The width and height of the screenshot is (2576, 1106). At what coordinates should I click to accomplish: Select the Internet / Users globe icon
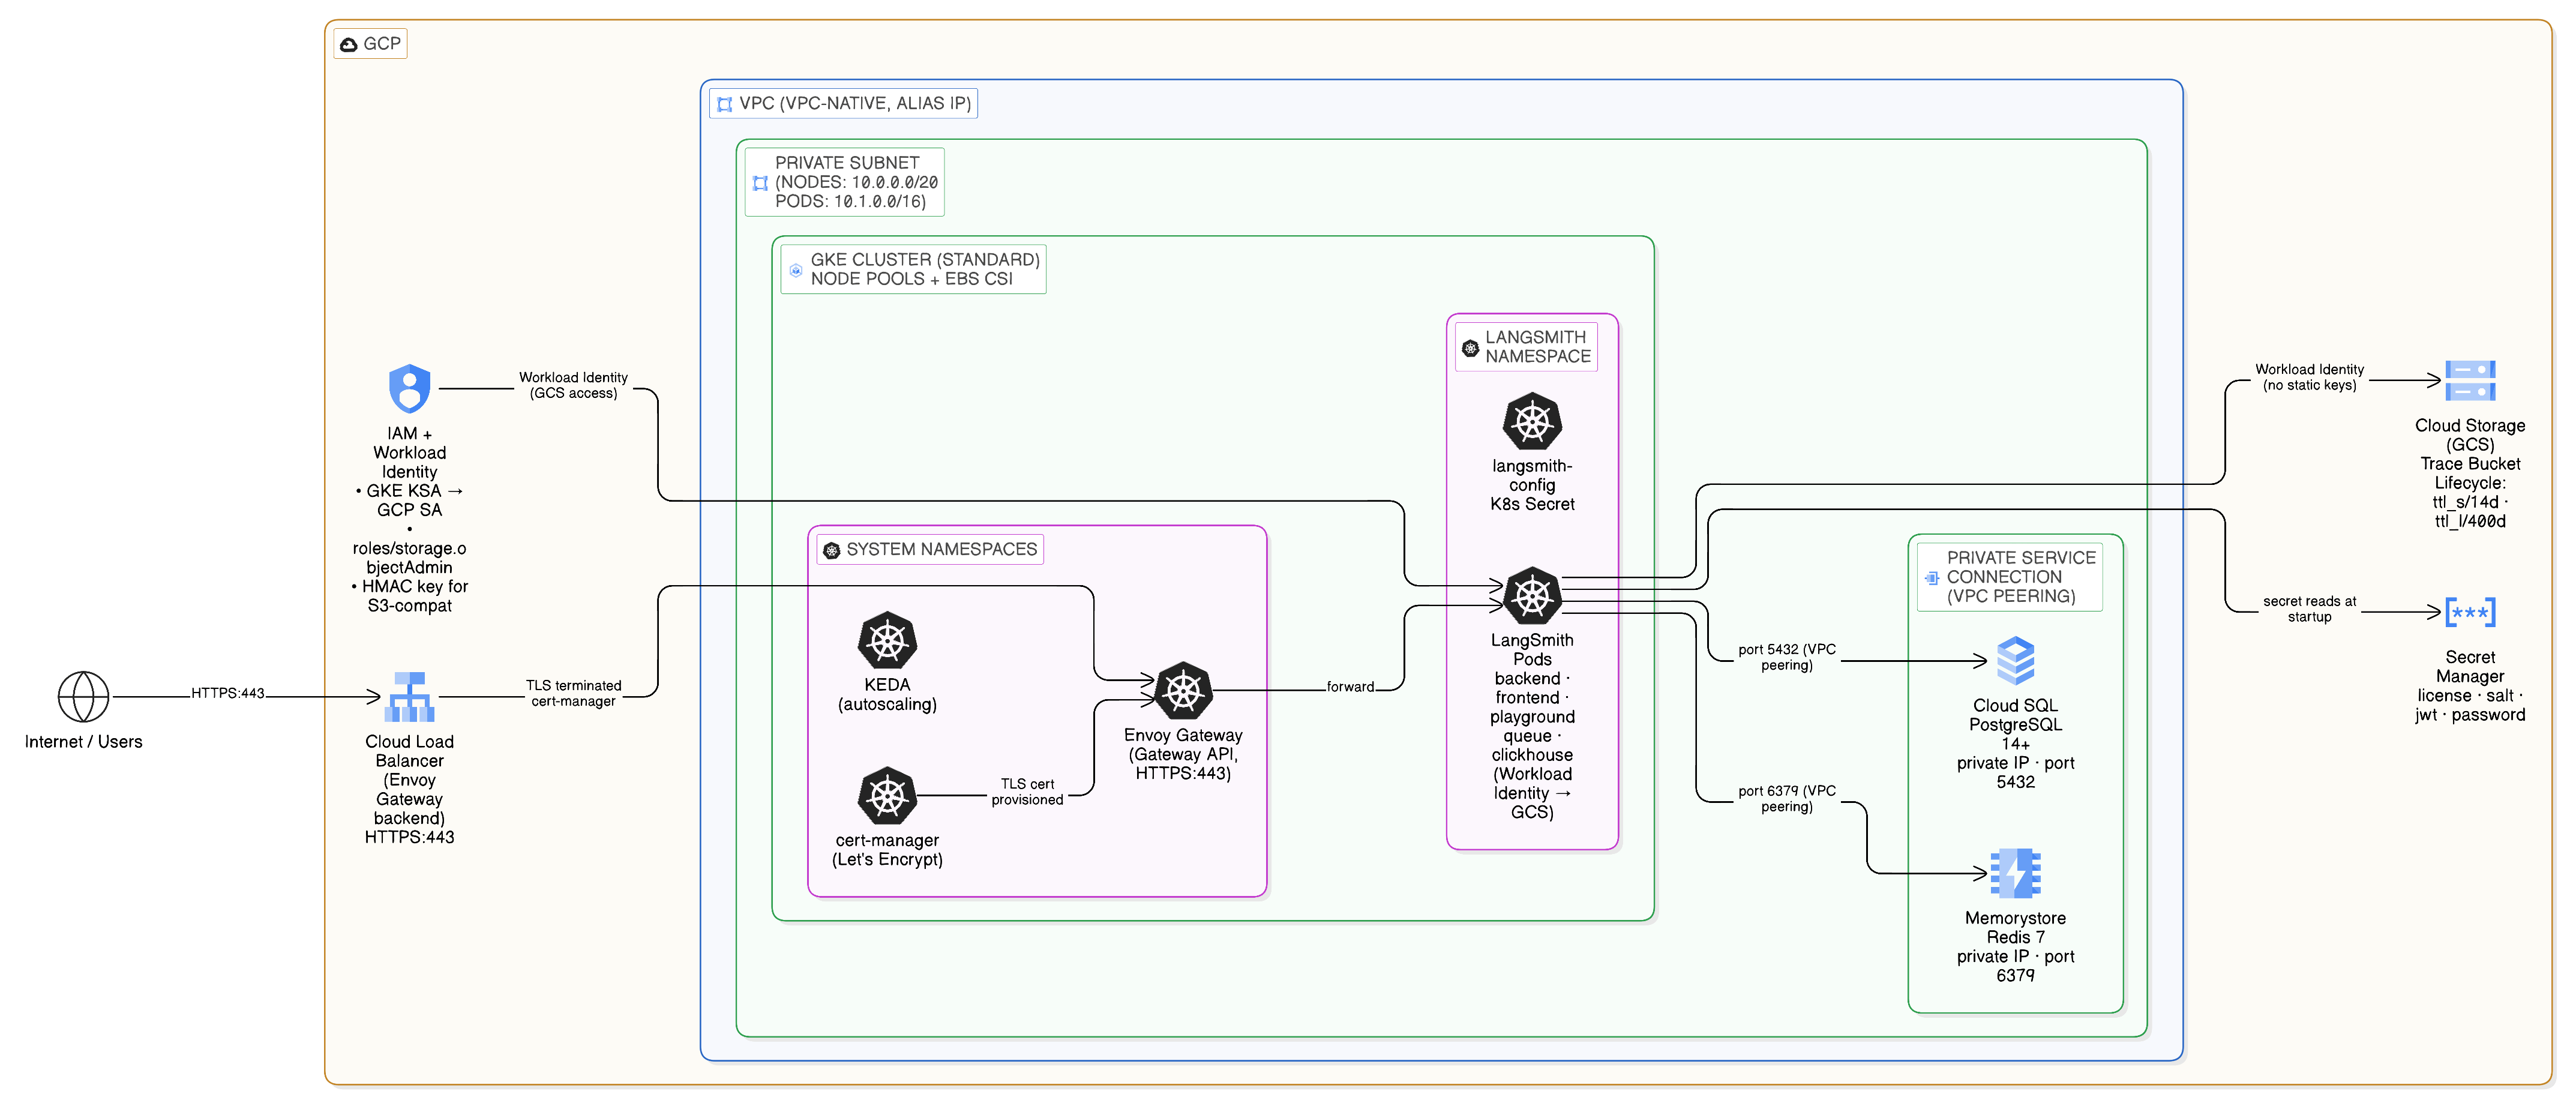tap(83, 697)
